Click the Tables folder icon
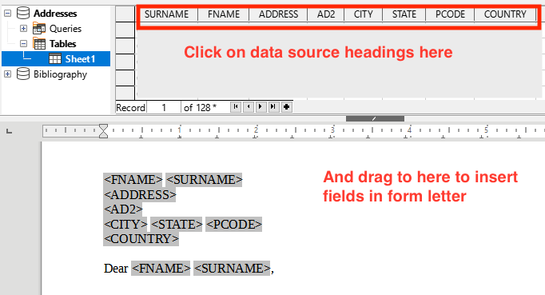545x295 pixels. (39, 43)
